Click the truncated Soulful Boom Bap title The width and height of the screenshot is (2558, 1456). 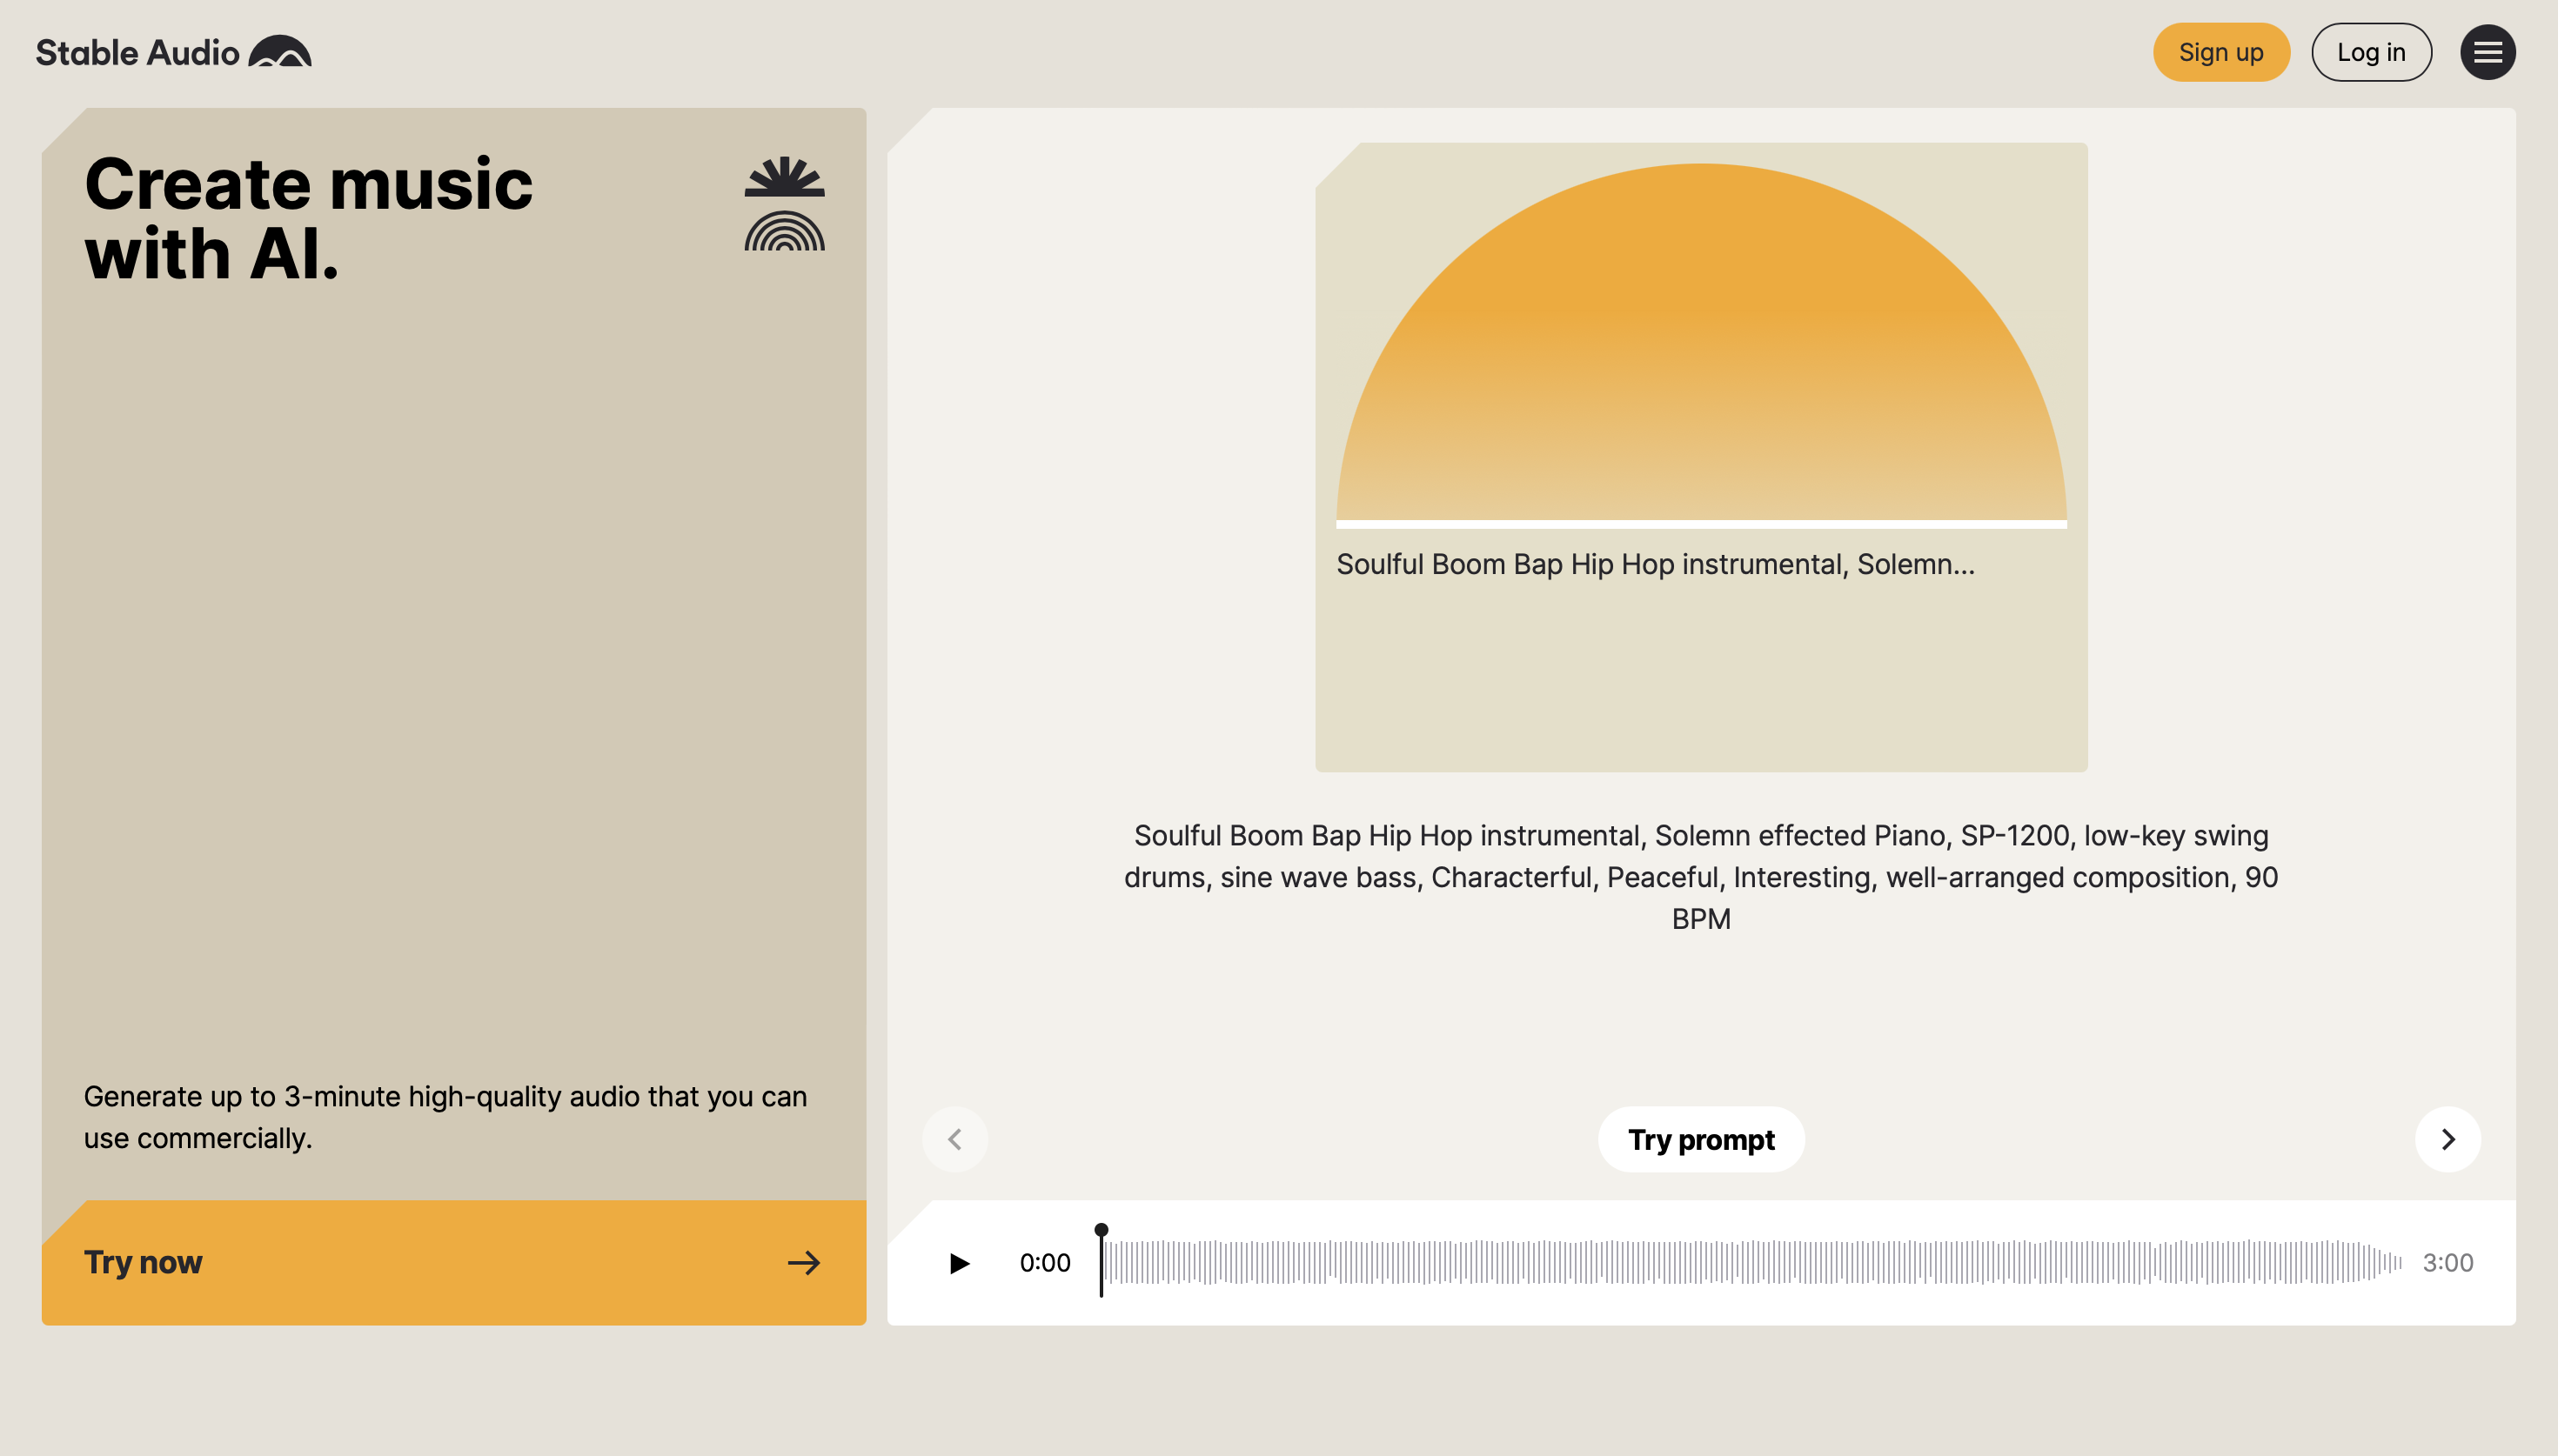click(x=1655, y=564)
